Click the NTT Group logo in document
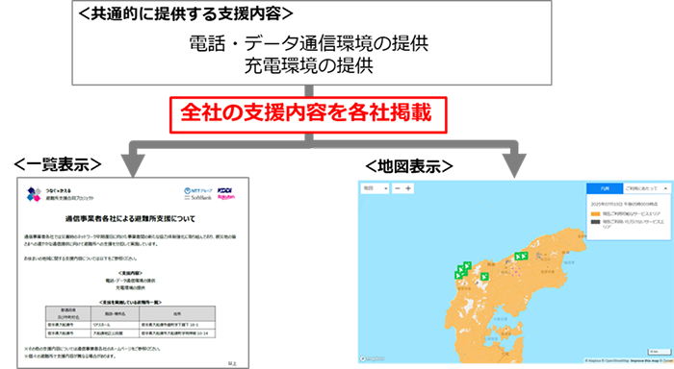The width and height of the screenshot is (674, 369). point(198,190)
